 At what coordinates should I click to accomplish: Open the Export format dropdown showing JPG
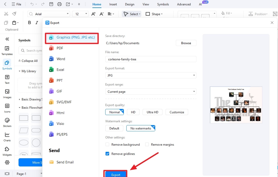pos(151,75)
